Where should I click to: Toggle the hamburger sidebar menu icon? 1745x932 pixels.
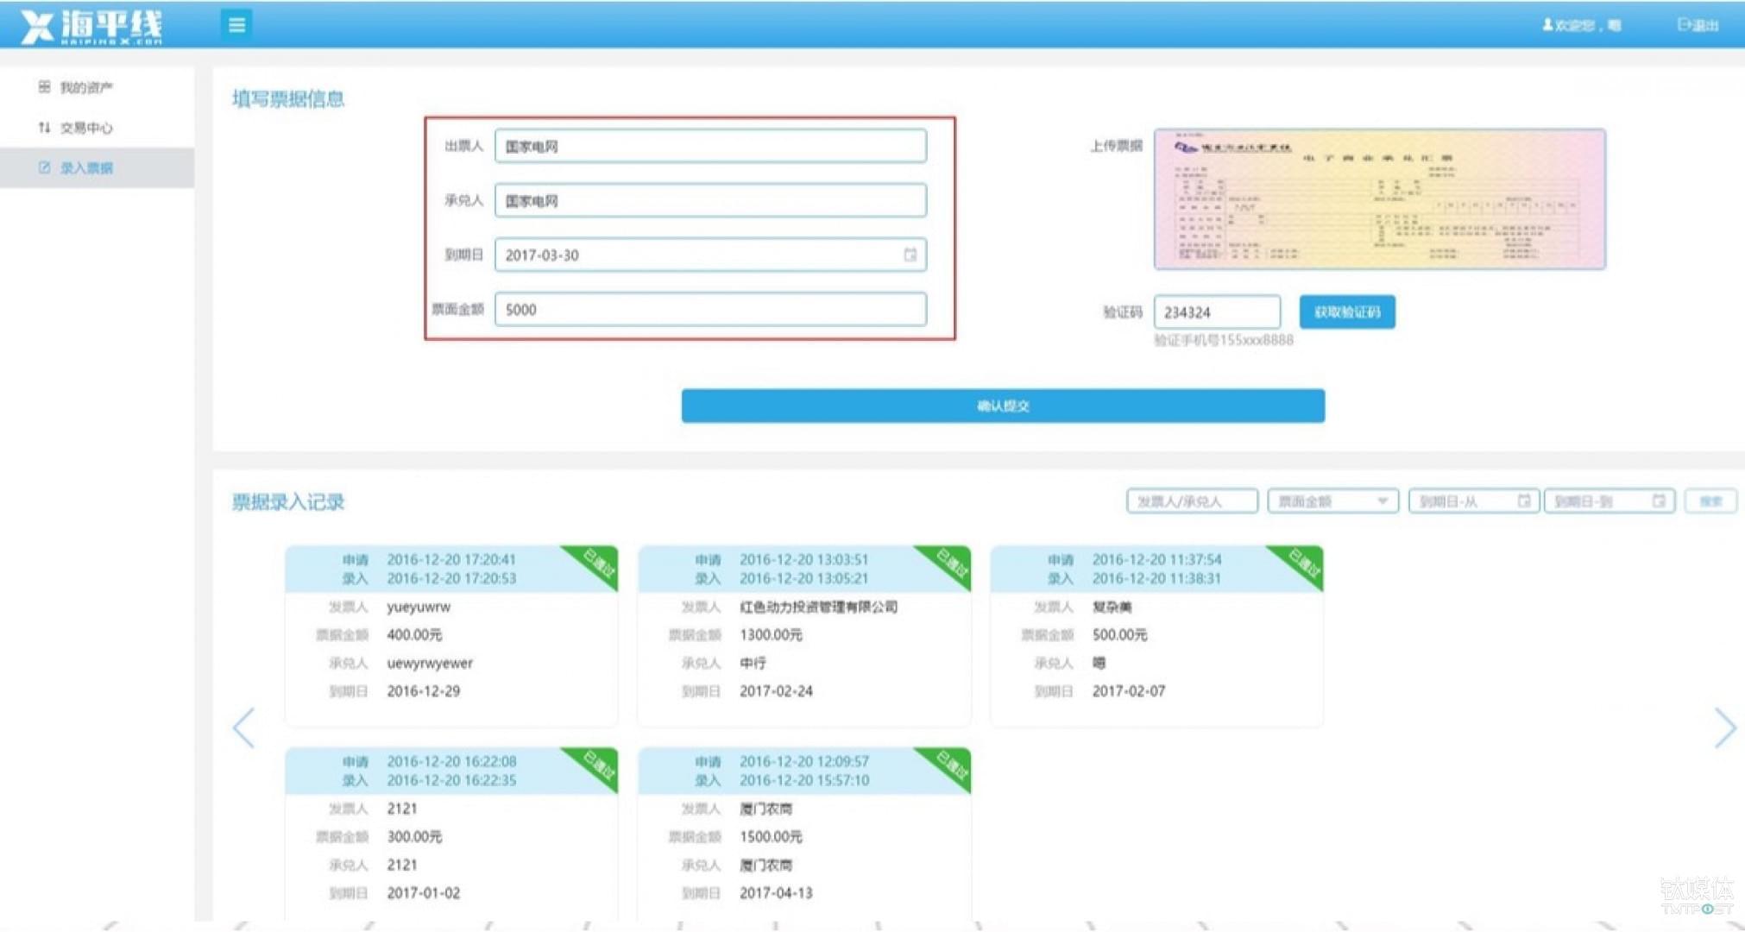click(236, 25)
